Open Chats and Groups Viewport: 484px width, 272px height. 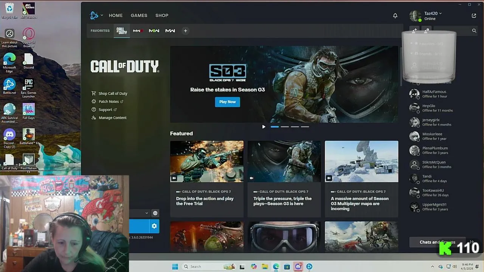point(437,242)
